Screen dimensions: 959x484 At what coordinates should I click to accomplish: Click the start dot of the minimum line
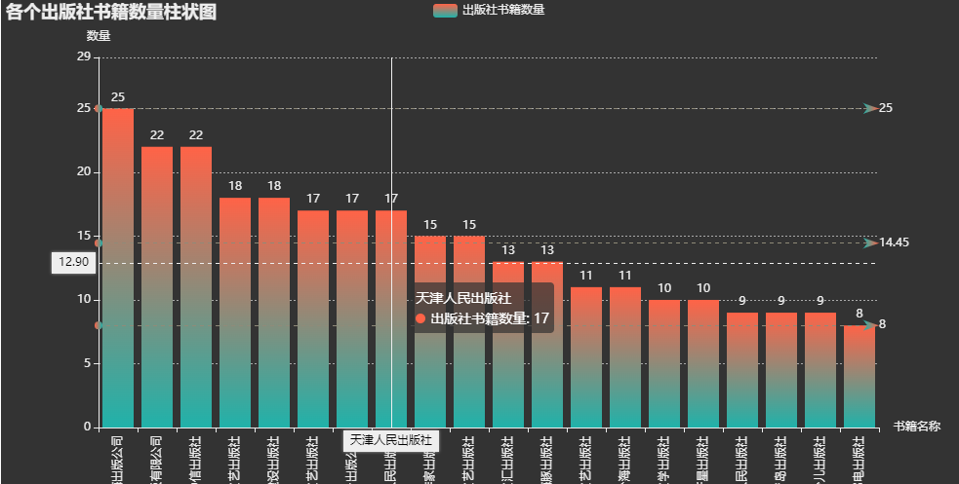click(x=99, y=325)
